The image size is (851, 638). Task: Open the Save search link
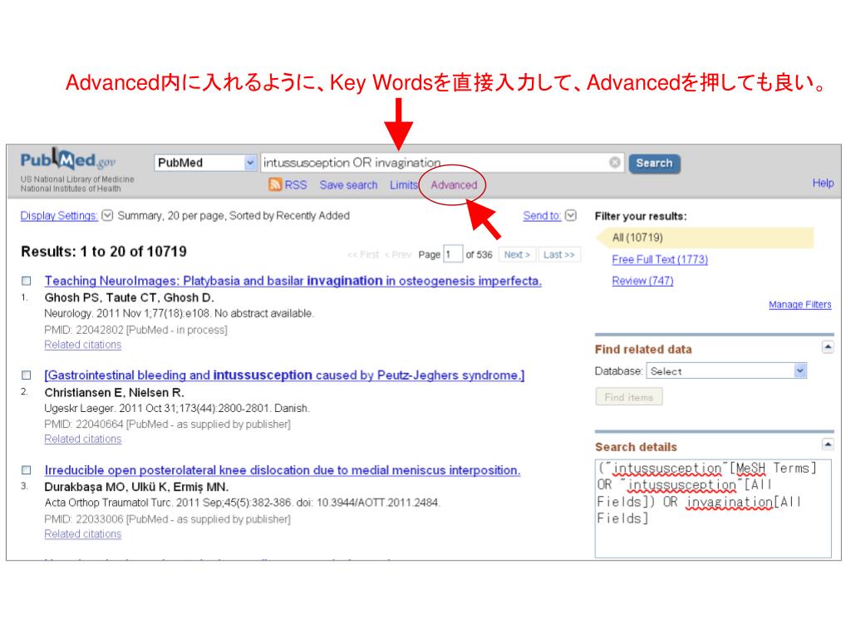348,185
